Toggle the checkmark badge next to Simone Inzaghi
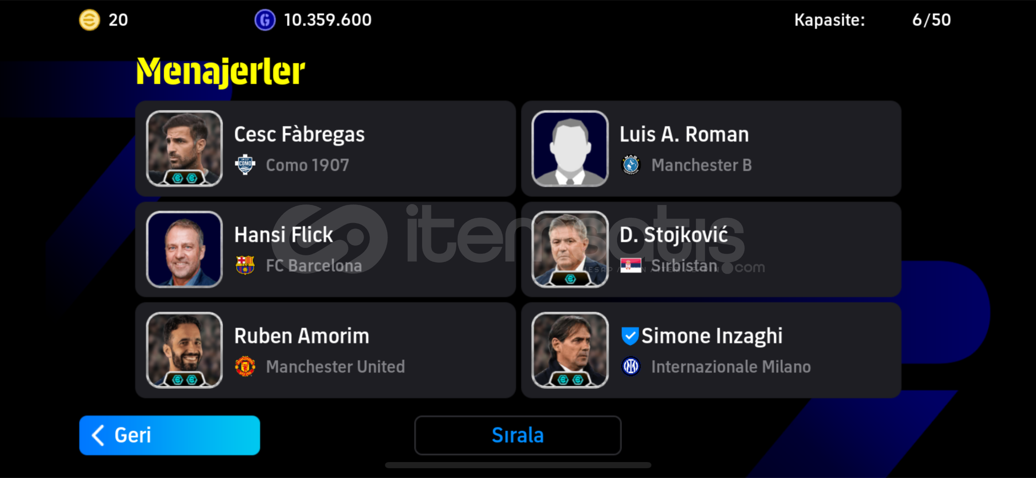This screenshot has width=1036, height=478. [x=630, y=336]
